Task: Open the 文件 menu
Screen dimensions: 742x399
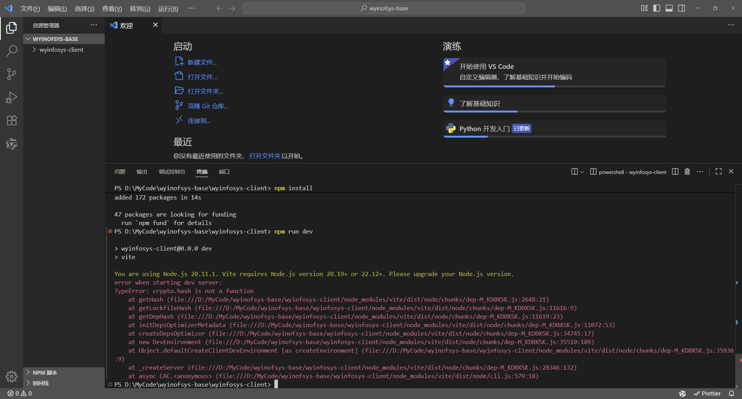Action: pos(30,8)
